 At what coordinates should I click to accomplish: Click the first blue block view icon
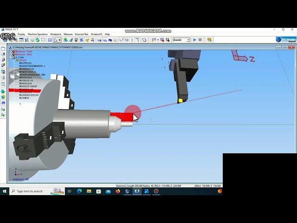click(99, 40)
